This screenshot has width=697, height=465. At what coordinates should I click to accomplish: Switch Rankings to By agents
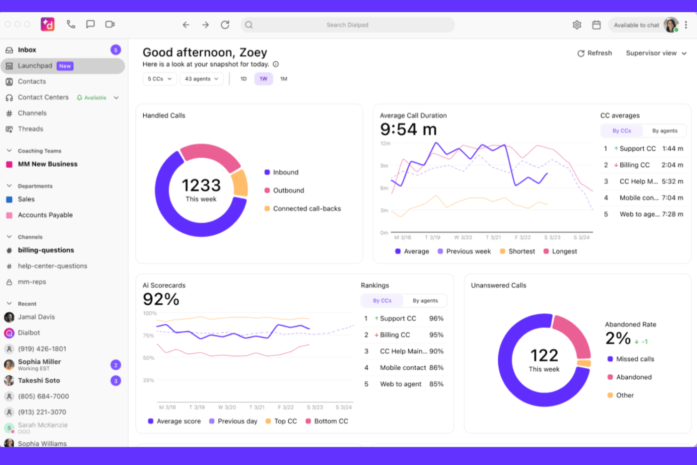(x=425, y=301)
